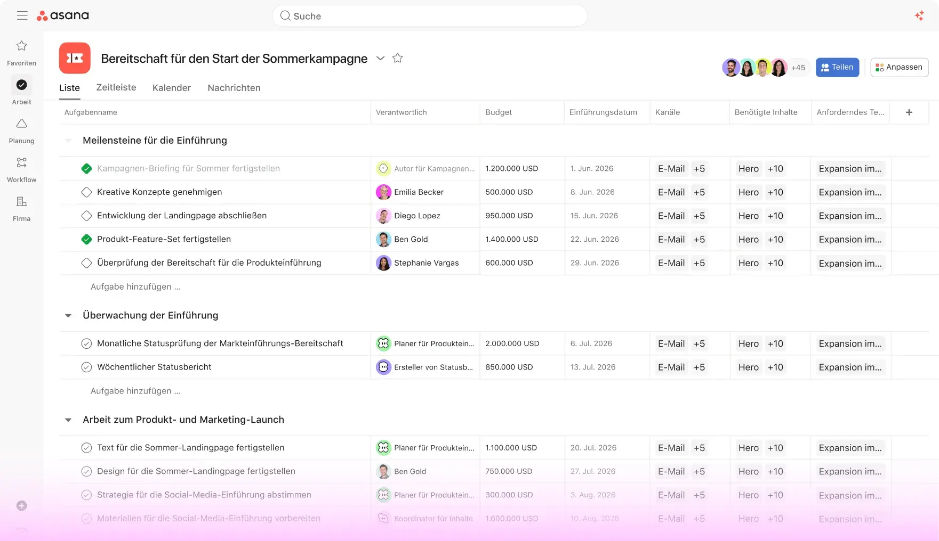939x541 pixels.
Task: Uncheck Produkt-Feature-Set fertigstellen milestone
Action: 86,240
